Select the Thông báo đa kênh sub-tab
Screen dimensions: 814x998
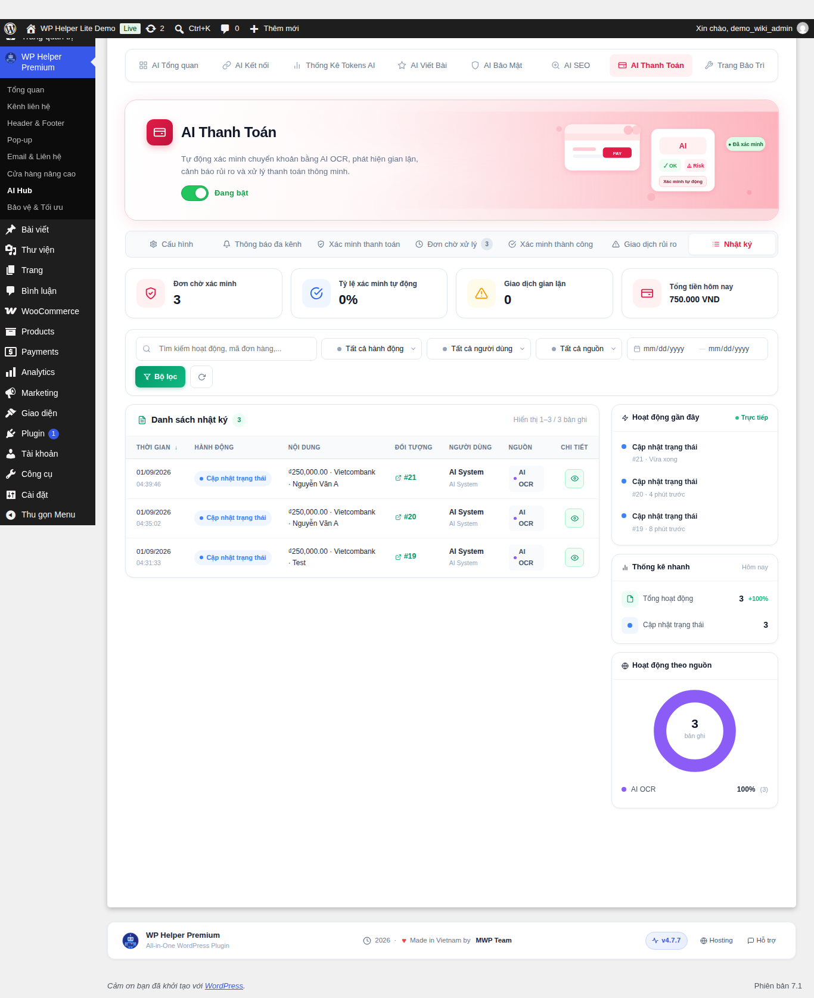tap(262, 244)
